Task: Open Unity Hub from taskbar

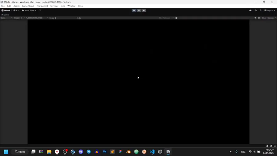Action: click(160, 152)
